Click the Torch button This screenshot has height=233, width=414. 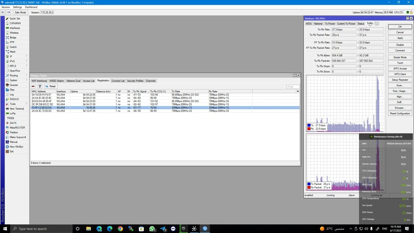(x=400, y=63)
